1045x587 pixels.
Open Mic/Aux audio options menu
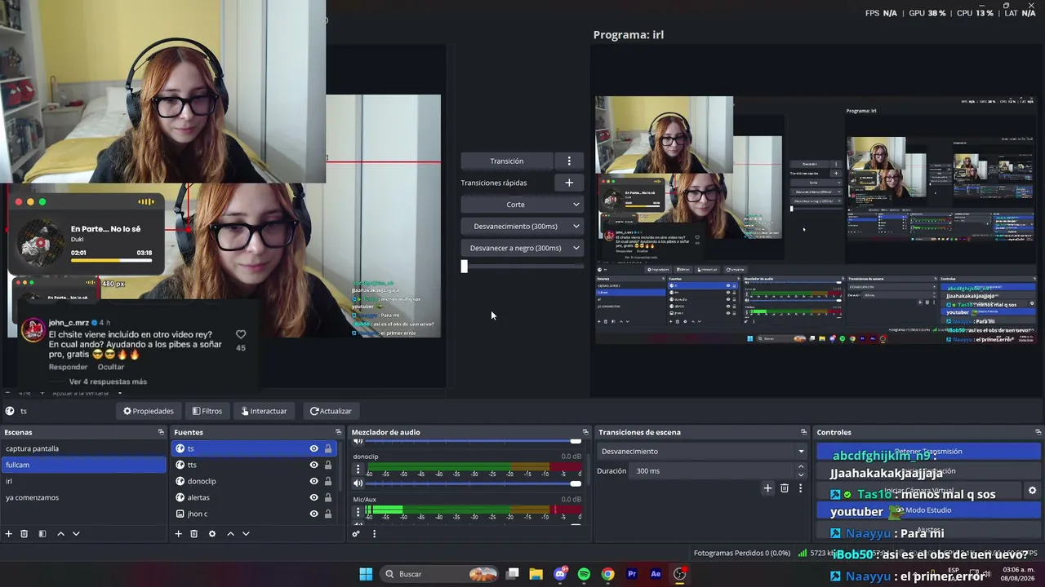358,511
